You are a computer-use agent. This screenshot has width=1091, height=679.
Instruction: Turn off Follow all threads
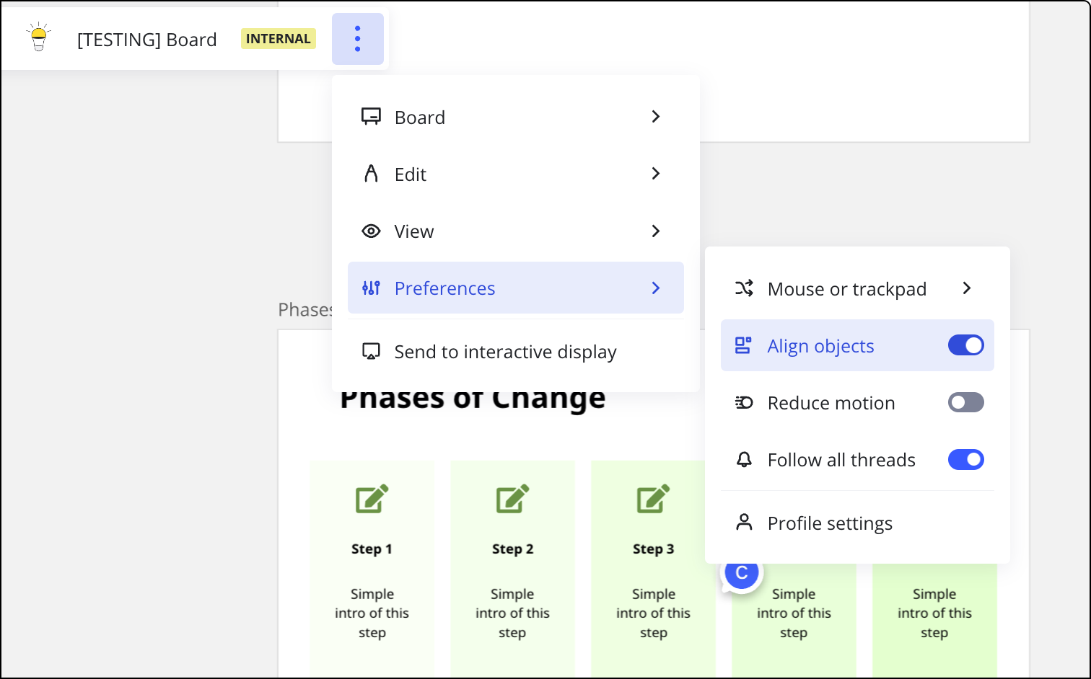pos(965,459)
